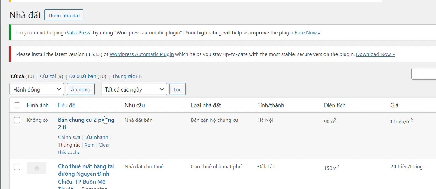Expand the Tất cả các ngày date filter
Screen dimensions: 436x189
134,89
